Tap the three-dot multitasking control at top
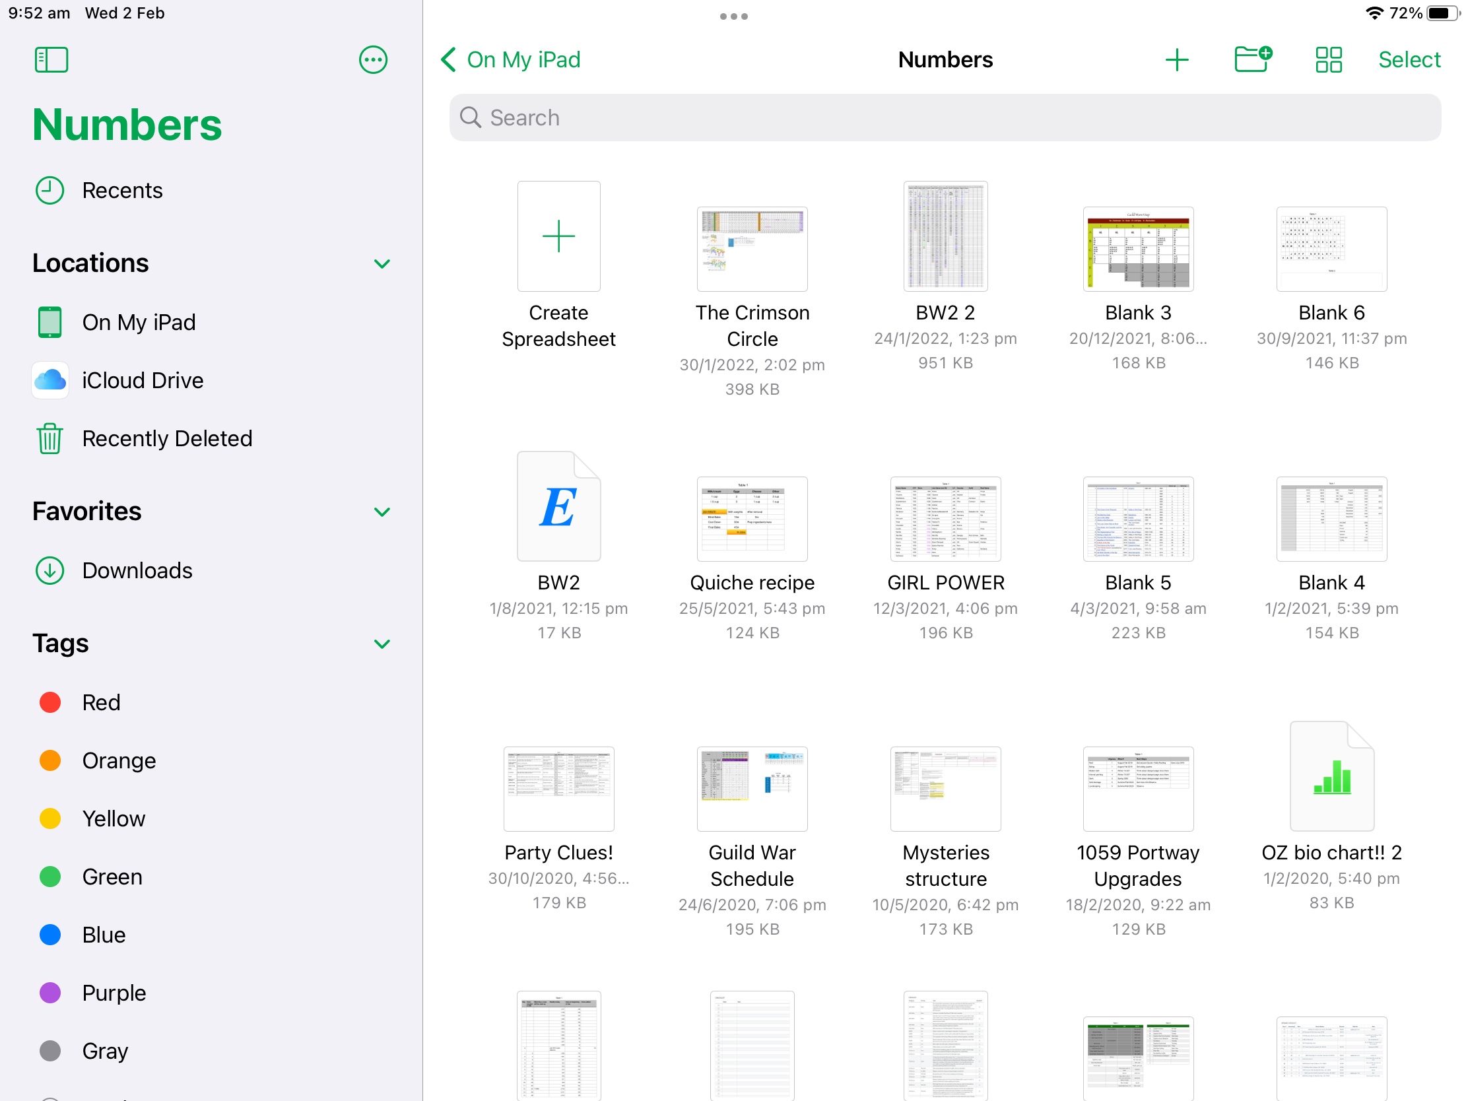This screenshot has width=1468, height=1101. 733,17
